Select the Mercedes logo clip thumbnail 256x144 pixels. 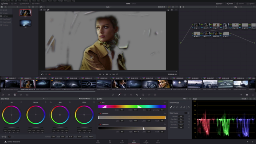89,84
